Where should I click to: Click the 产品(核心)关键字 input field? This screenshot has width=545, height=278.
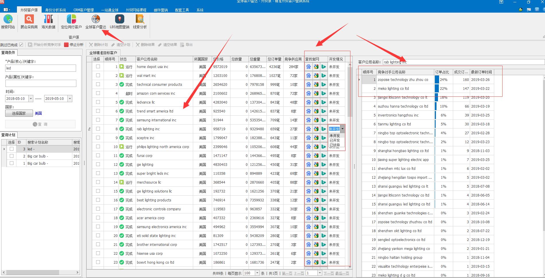click(x=40, y=68)
